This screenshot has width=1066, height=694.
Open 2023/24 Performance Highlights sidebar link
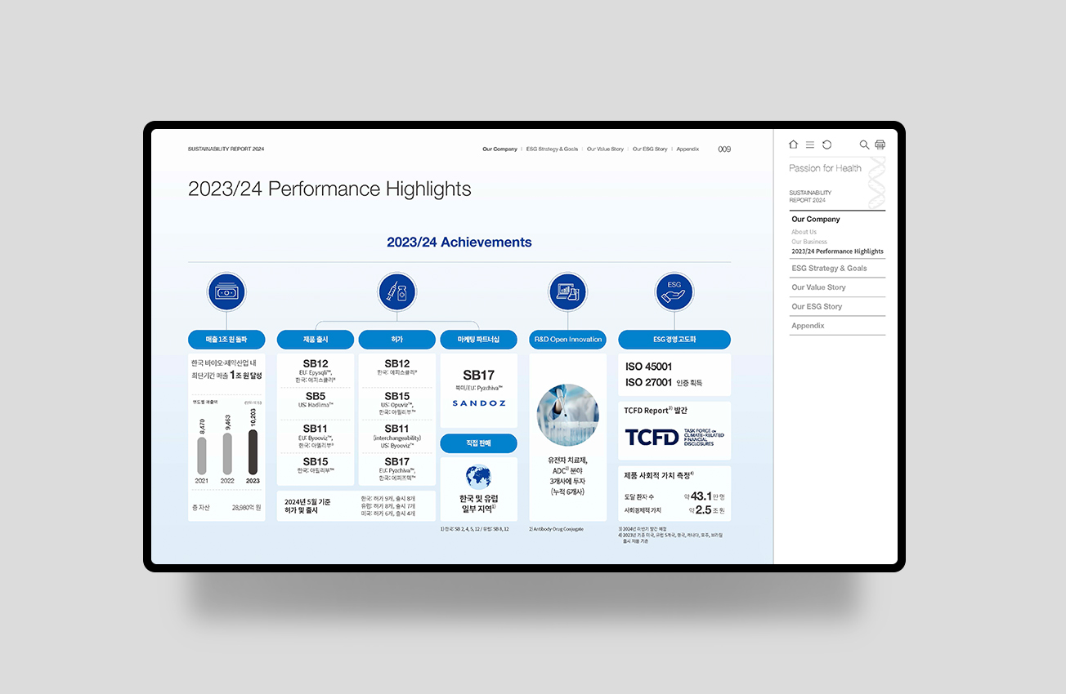click(x=837, y=251)
